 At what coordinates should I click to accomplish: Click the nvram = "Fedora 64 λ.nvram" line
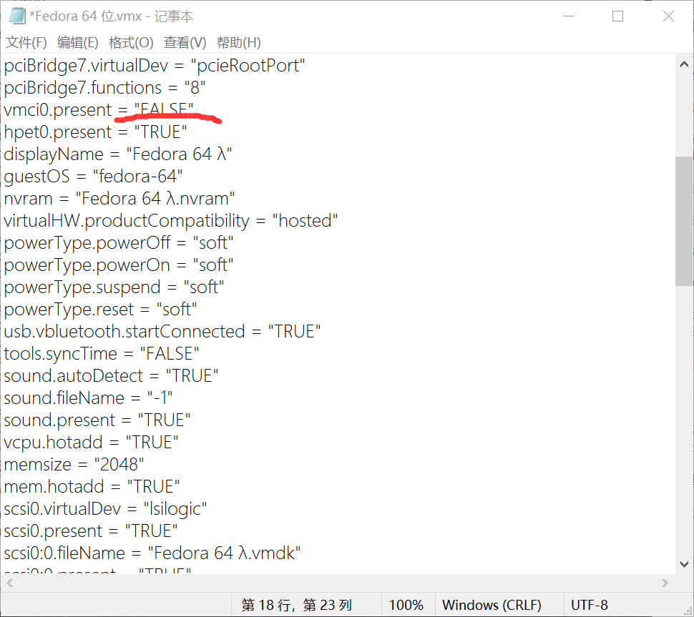[x=119, y=198]
